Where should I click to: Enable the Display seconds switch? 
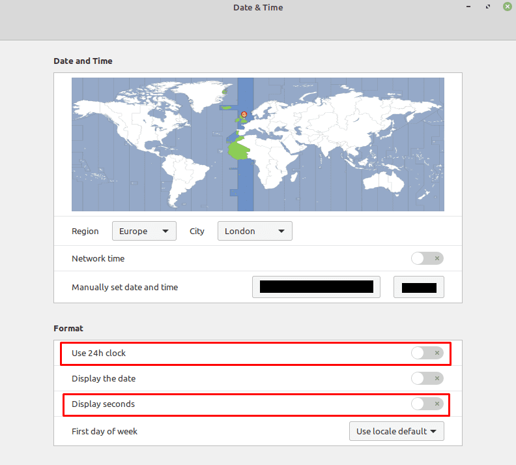(x=427, y=404)
